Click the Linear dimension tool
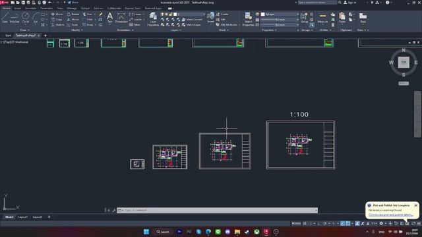 pyautogui.click(x=135, y=14)
